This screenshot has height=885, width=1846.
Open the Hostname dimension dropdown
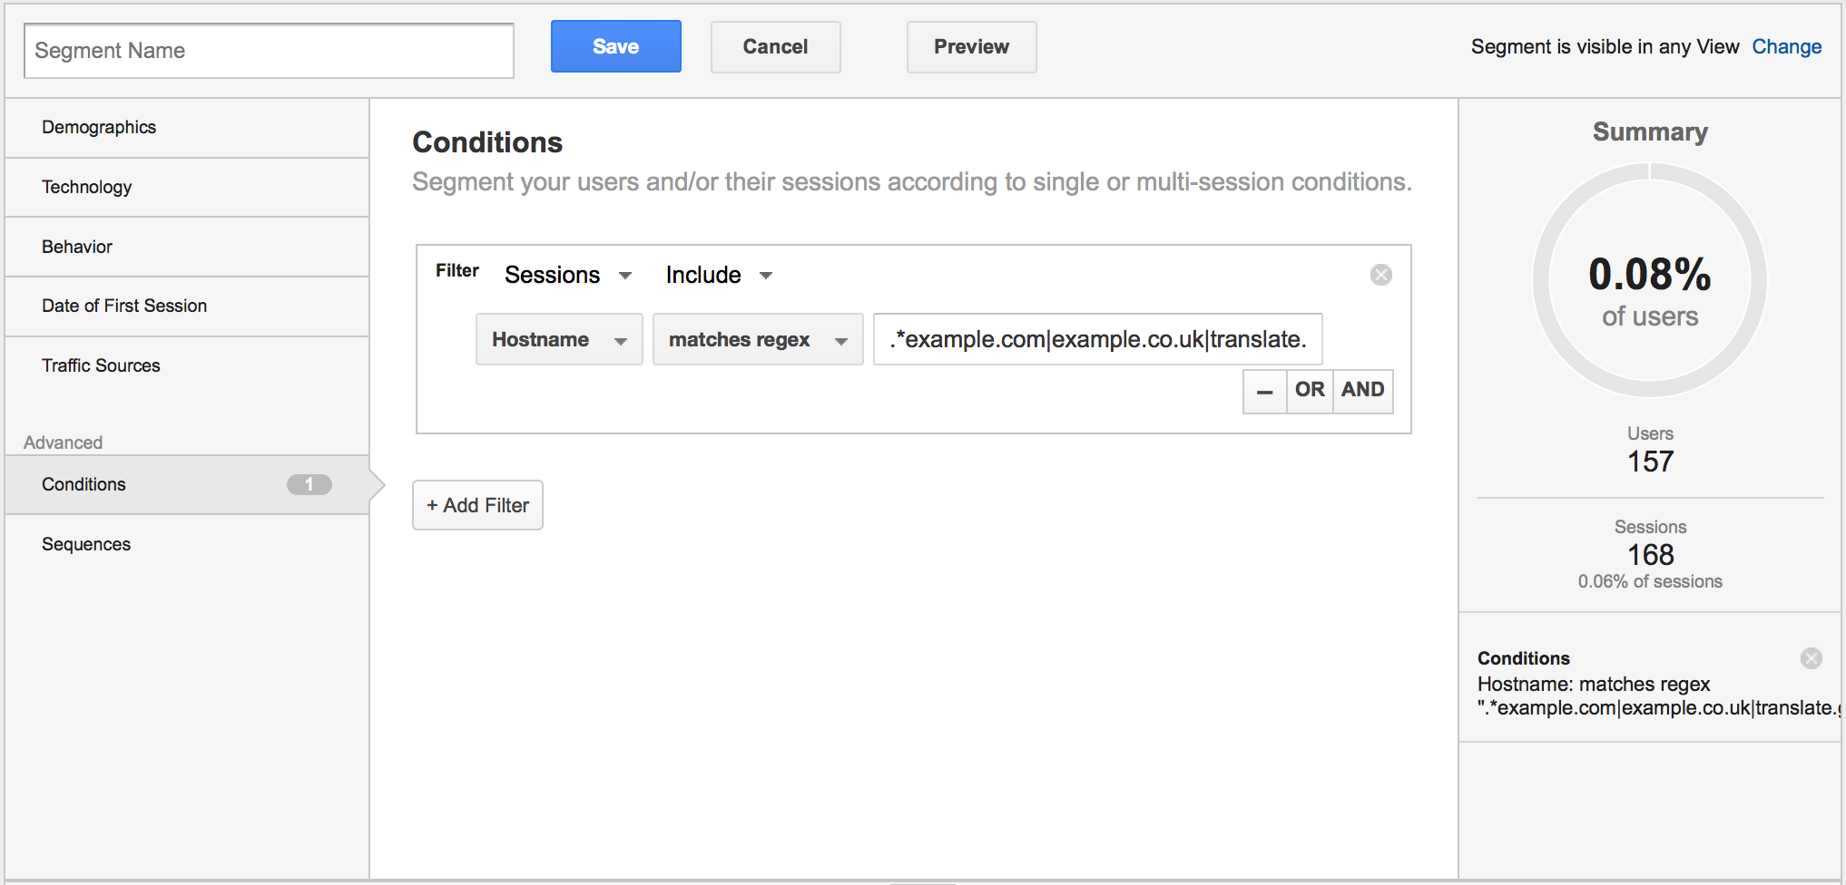[559, 339]
